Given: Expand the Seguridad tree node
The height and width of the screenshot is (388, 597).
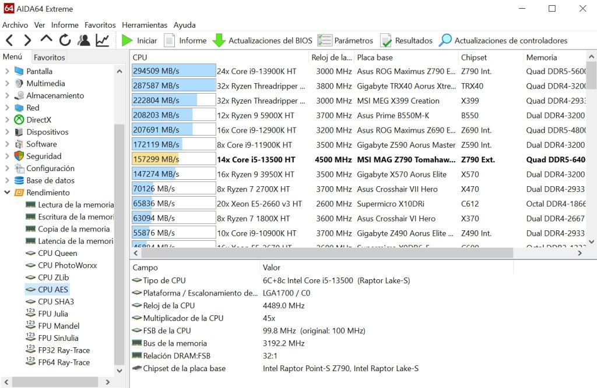Looking at the screenshot, I should click(7, 156).
